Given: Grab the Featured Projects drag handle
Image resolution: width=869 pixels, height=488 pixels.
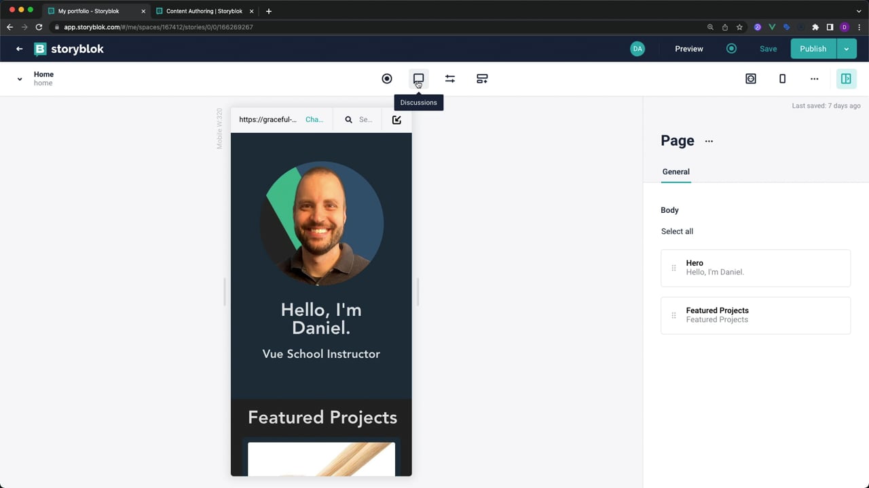Looking at the screenshot, I should click(x=673, y=315).
